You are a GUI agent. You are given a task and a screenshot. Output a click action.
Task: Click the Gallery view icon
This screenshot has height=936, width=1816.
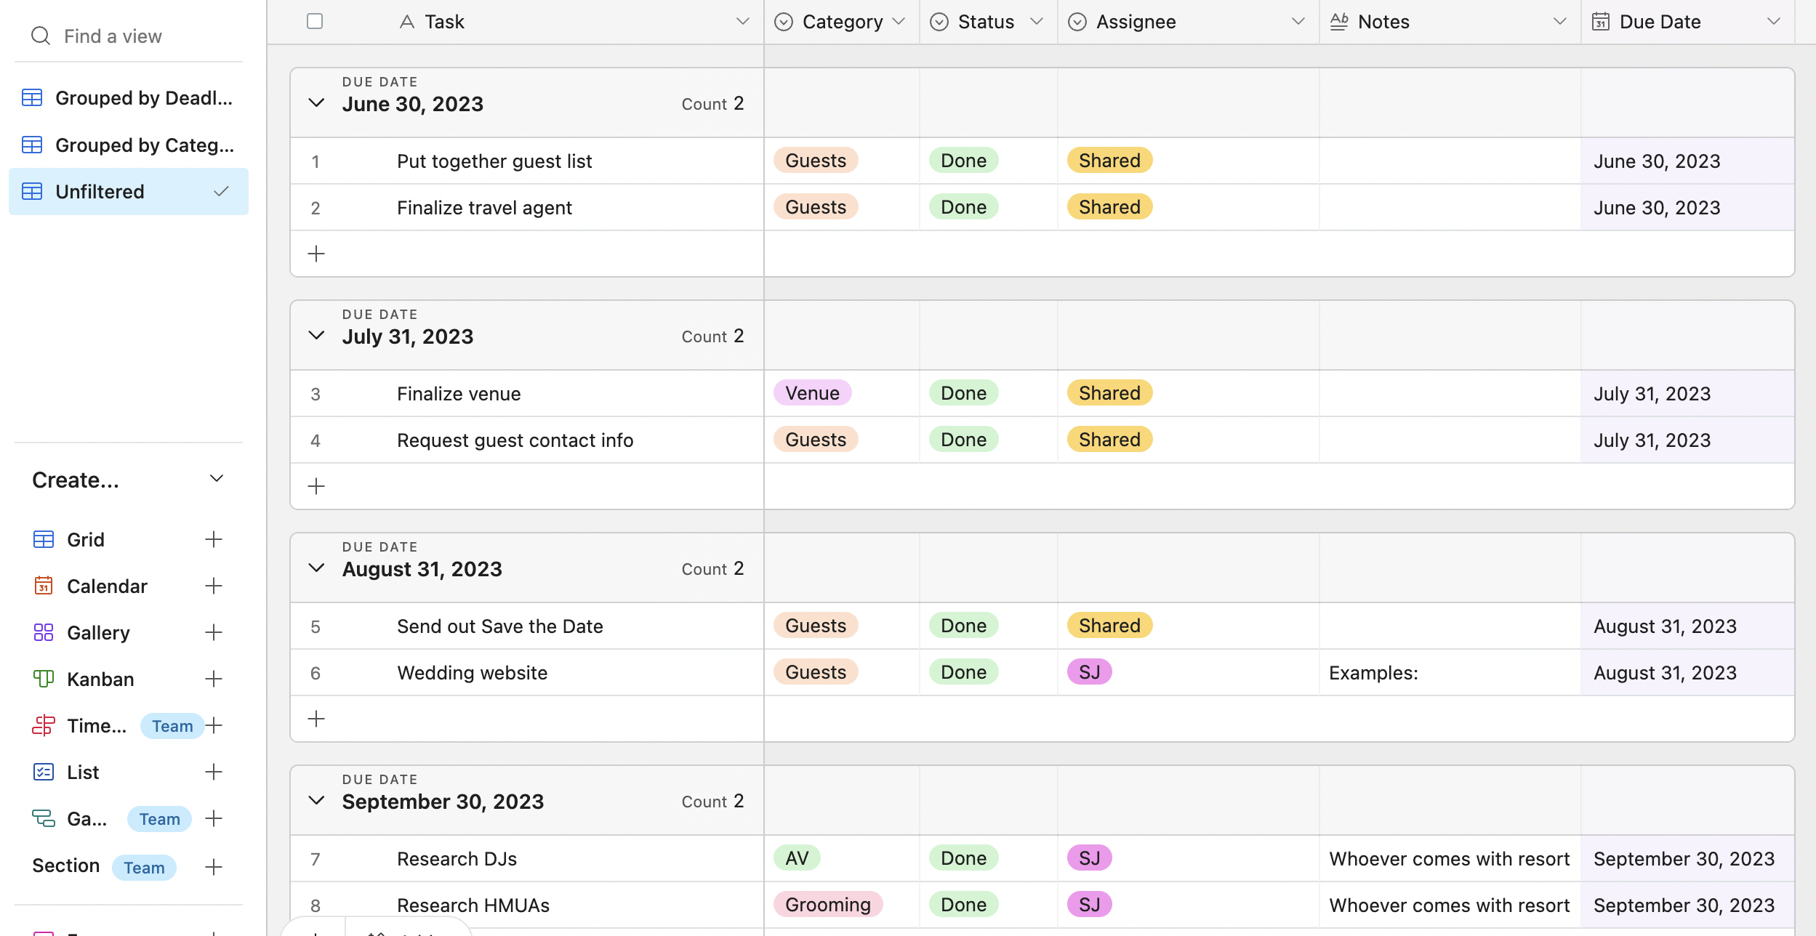pos(44,632)
